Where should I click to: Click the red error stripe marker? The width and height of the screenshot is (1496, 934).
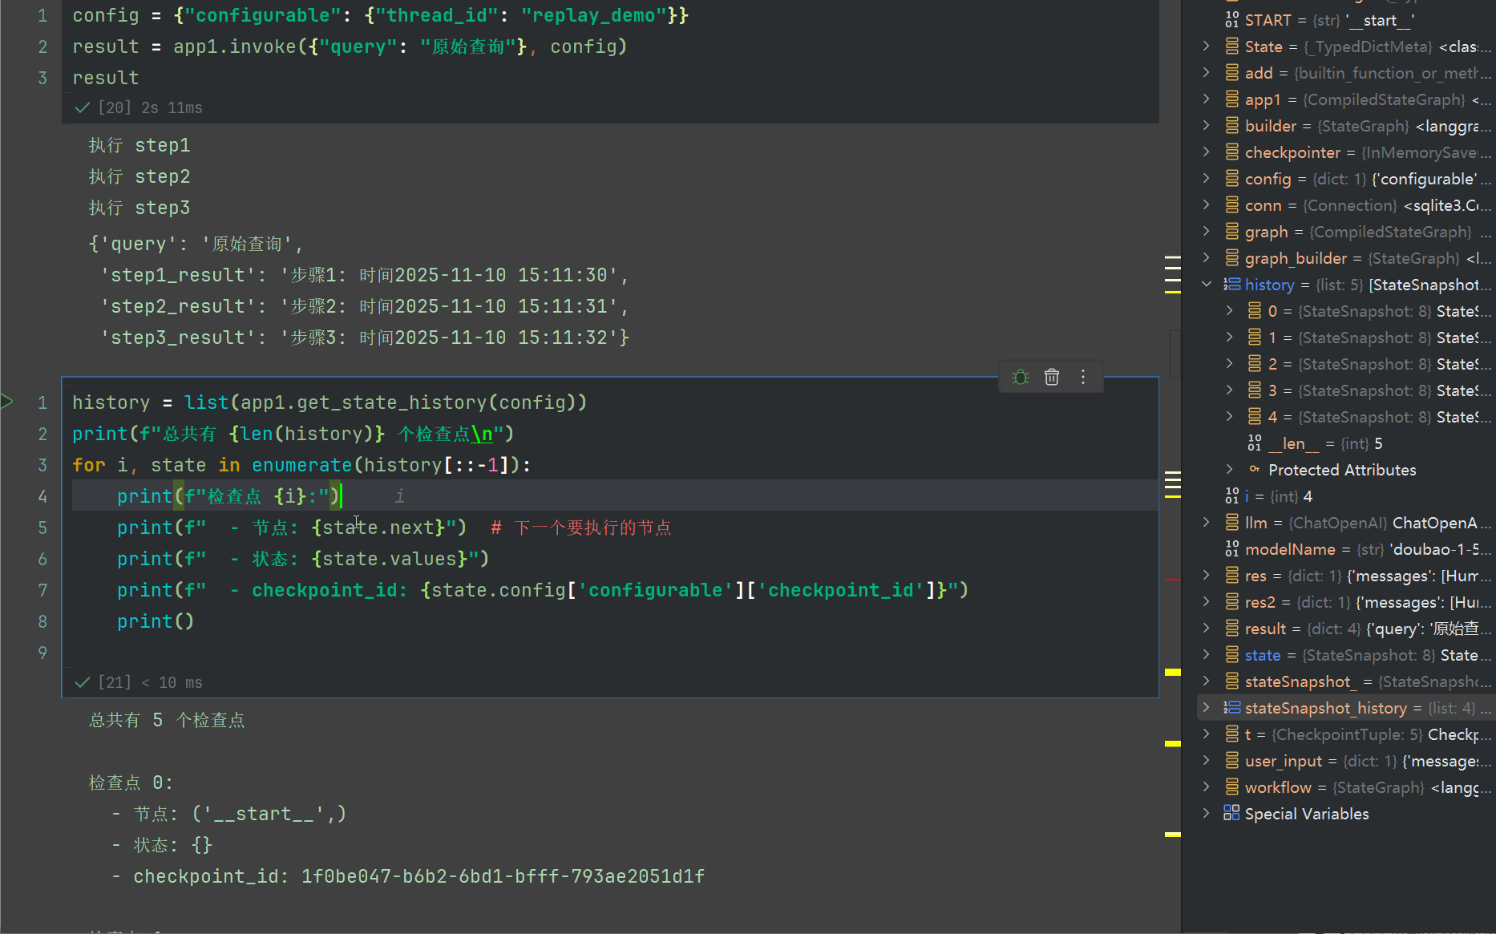coord(1173,579)
